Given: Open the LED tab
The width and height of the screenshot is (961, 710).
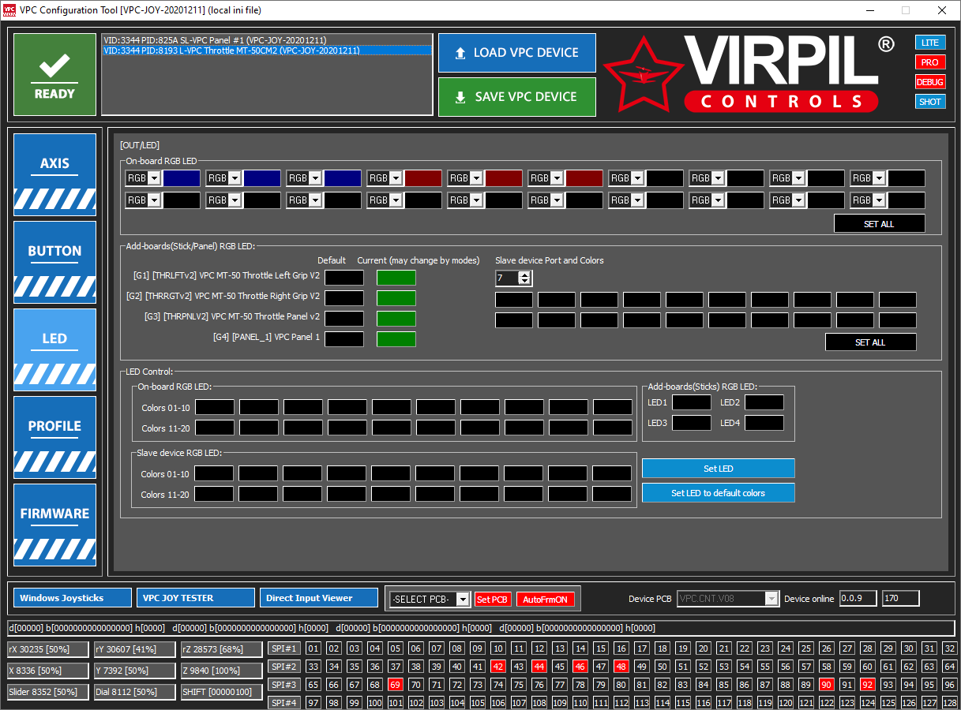Looking at the screenshot, I should [54, 349].
